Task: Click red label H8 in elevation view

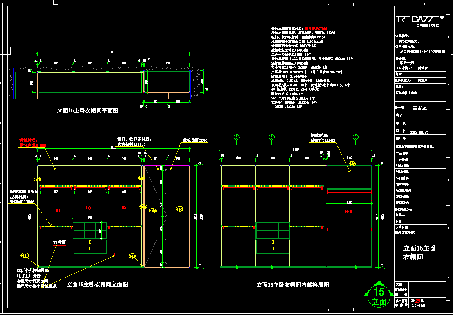Action: 88,208
